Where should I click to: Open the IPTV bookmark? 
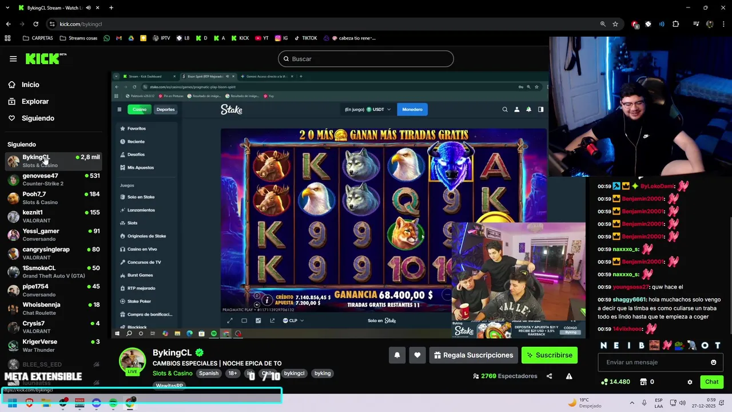tap(161, 38)
